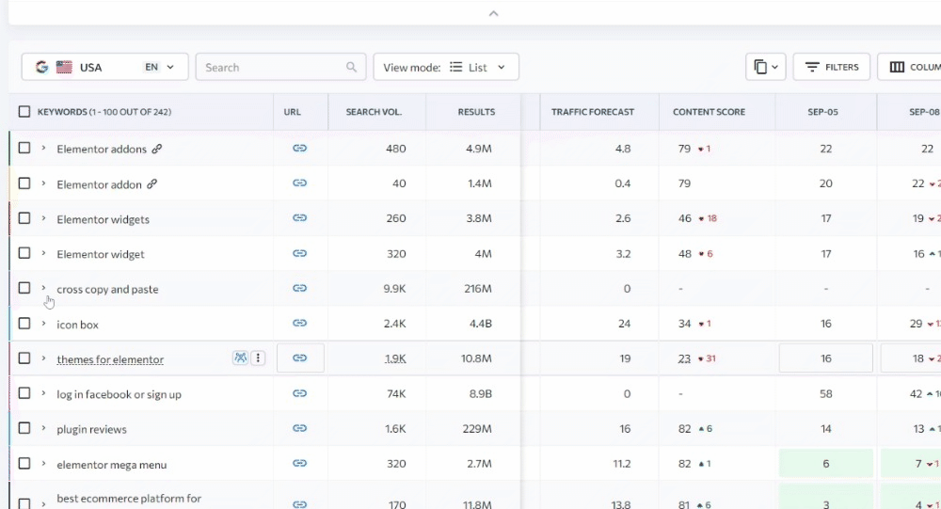941x509 pixels.
Task: Click SEP-05 rank cell 6 for mega menu
Action: click(x=826, y=464)
